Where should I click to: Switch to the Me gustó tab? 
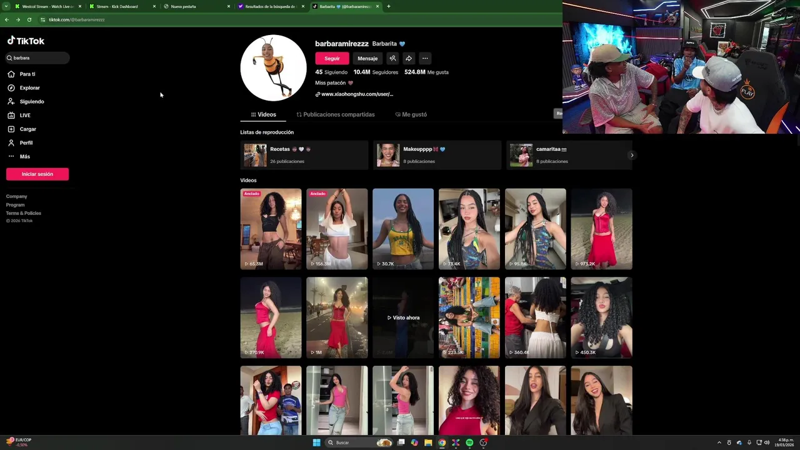(411, 114)
